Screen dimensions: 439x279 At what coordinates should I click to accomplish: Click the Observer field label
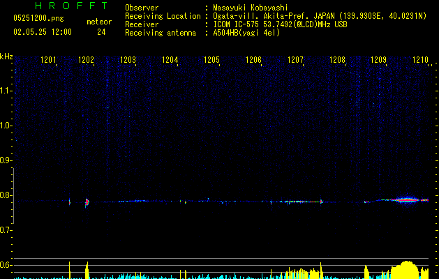coord(142,8)
